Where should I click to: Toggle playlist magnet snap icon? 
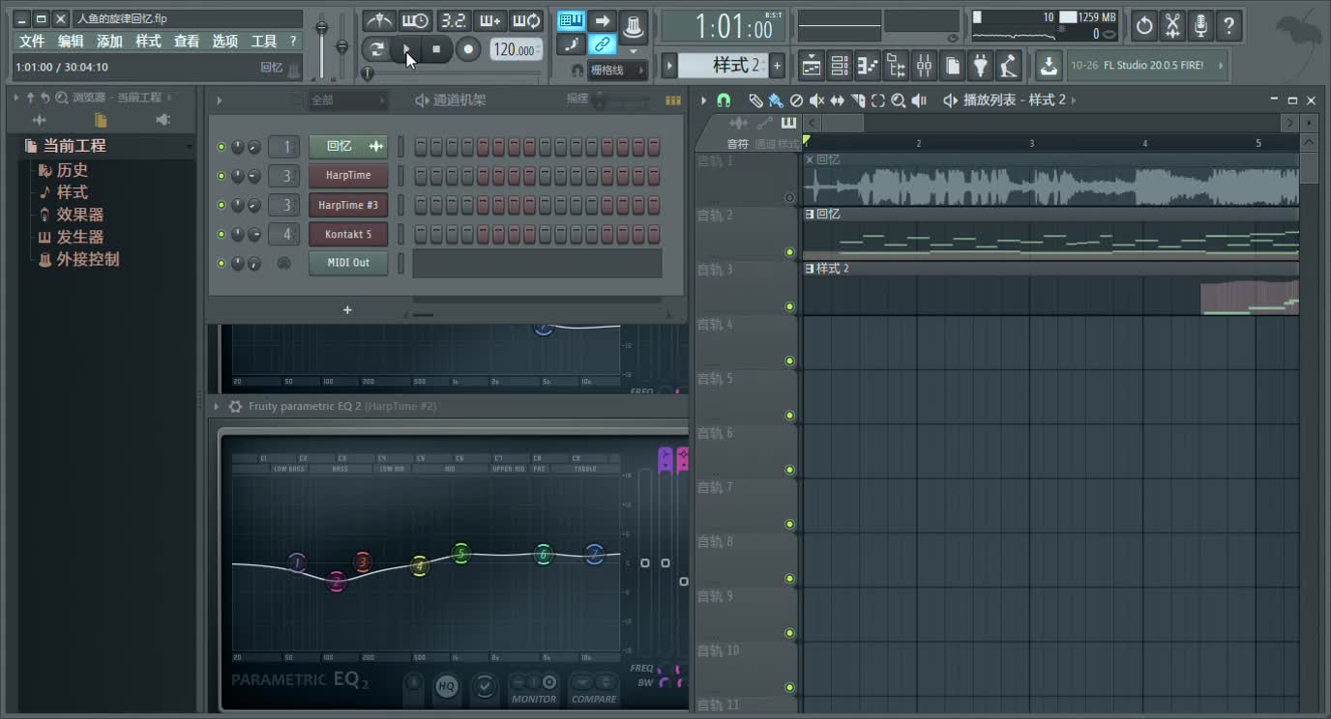pyautogui.click(x=723, y=101)
